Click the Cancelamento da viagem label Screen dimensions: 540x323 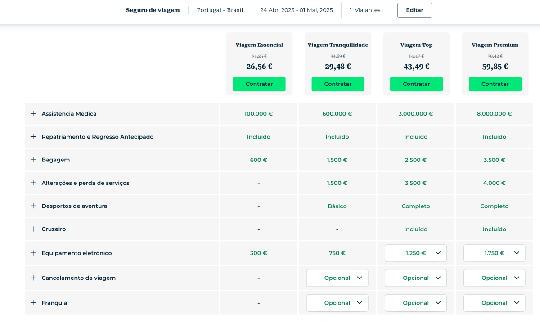click(79, 278)
